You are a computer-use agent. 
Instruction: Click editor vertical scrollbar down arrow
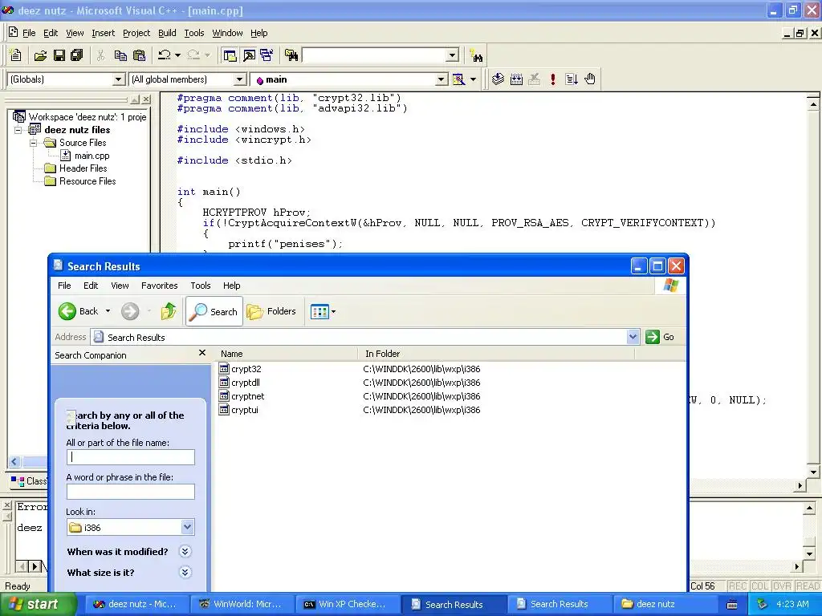tap(813, 472)
